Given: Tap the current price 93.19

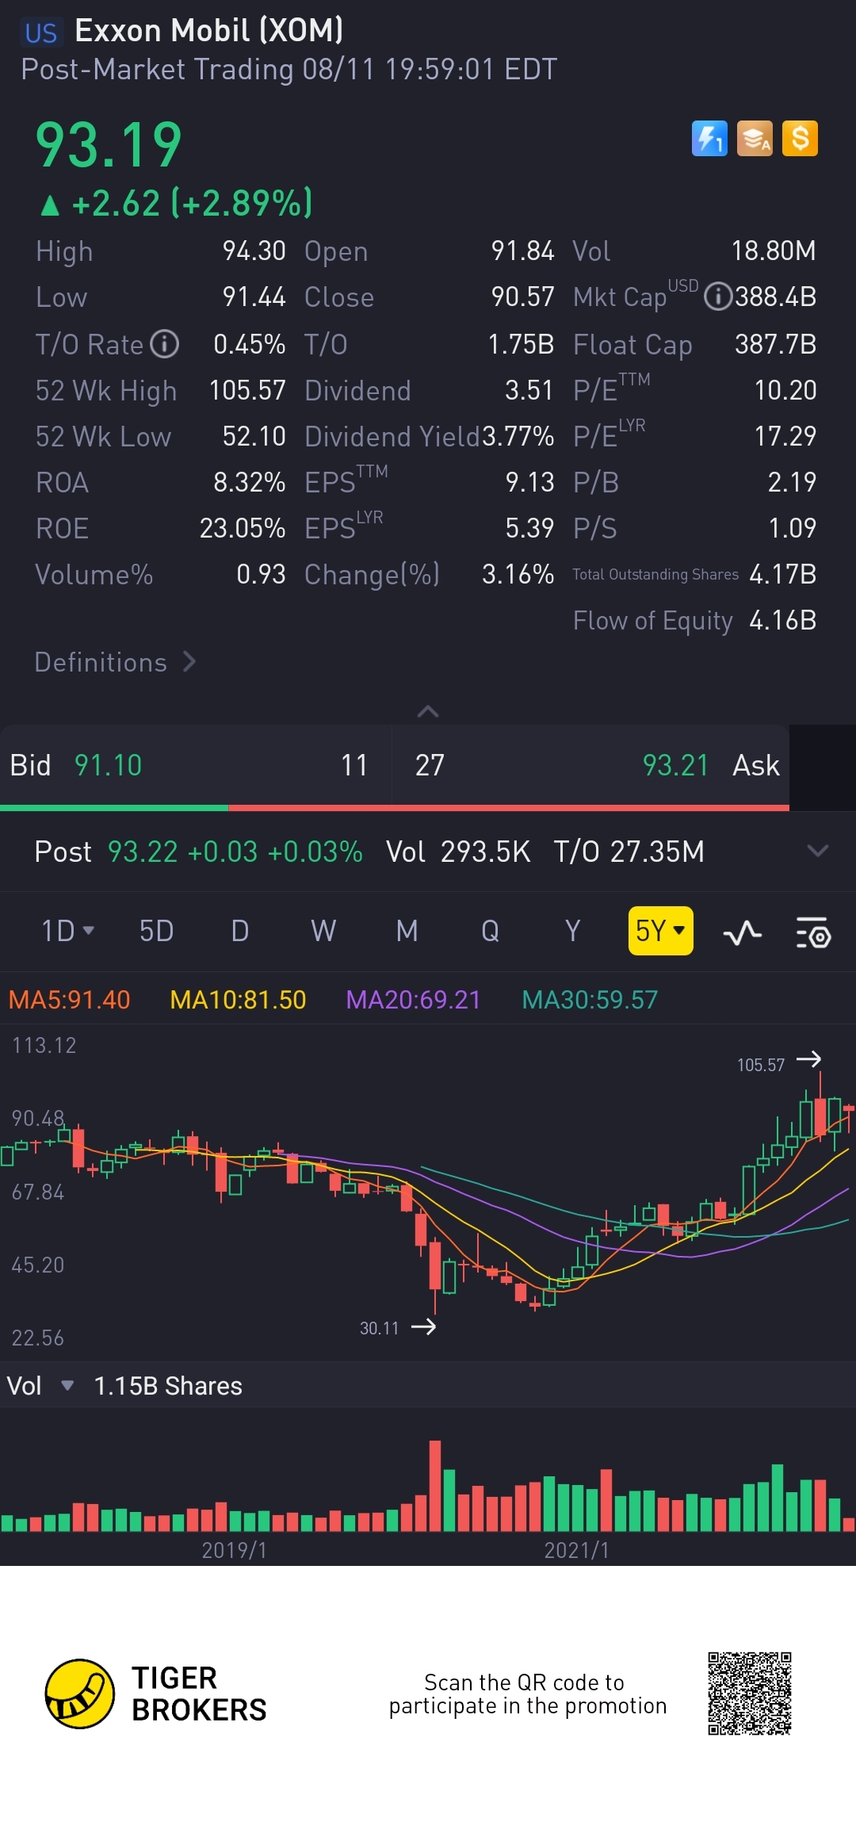Looking at the screenshot, I should pos(109,145).
